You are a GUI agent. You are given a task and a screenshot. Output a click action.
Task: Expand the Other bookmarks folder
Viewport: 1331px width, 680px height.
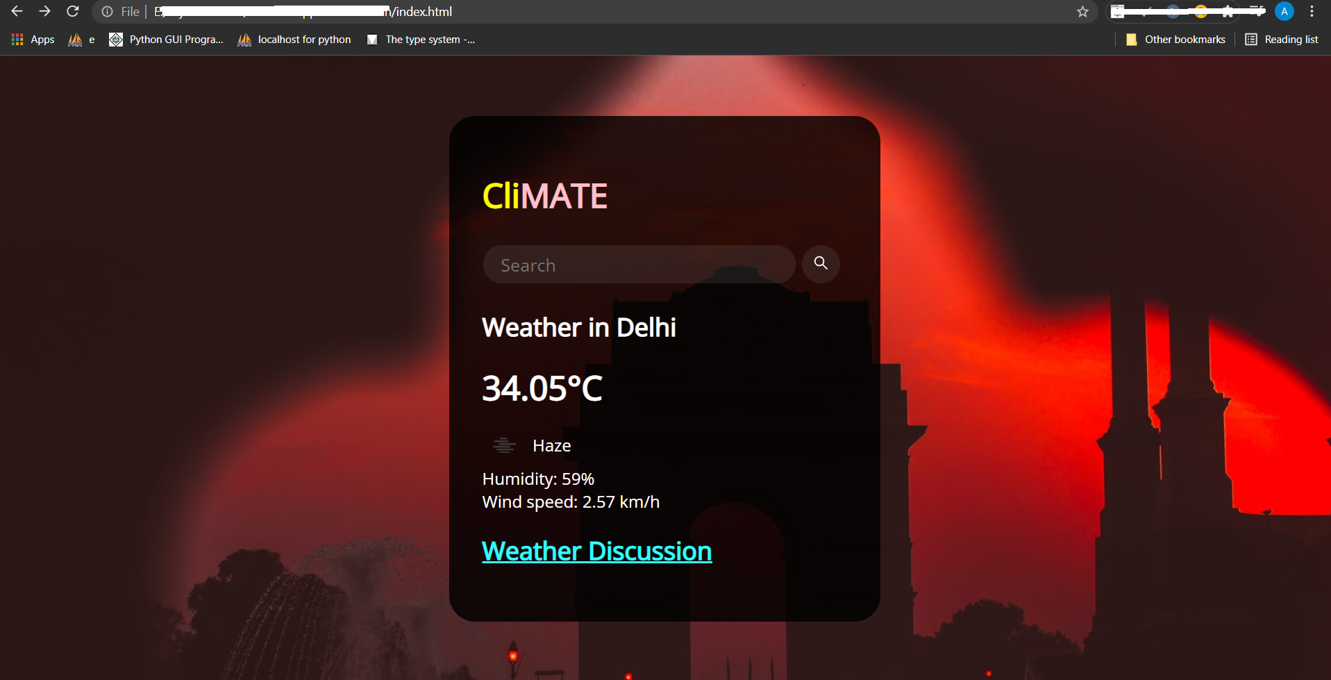point(1175,40)
